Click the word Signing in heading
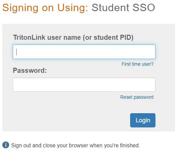Screen dimensions: 175x153 [20, 8]
